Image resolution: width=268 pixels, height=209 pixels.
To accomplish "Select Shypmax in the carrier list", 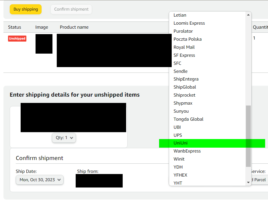I will pyautogui.click(x=207, y=103).
